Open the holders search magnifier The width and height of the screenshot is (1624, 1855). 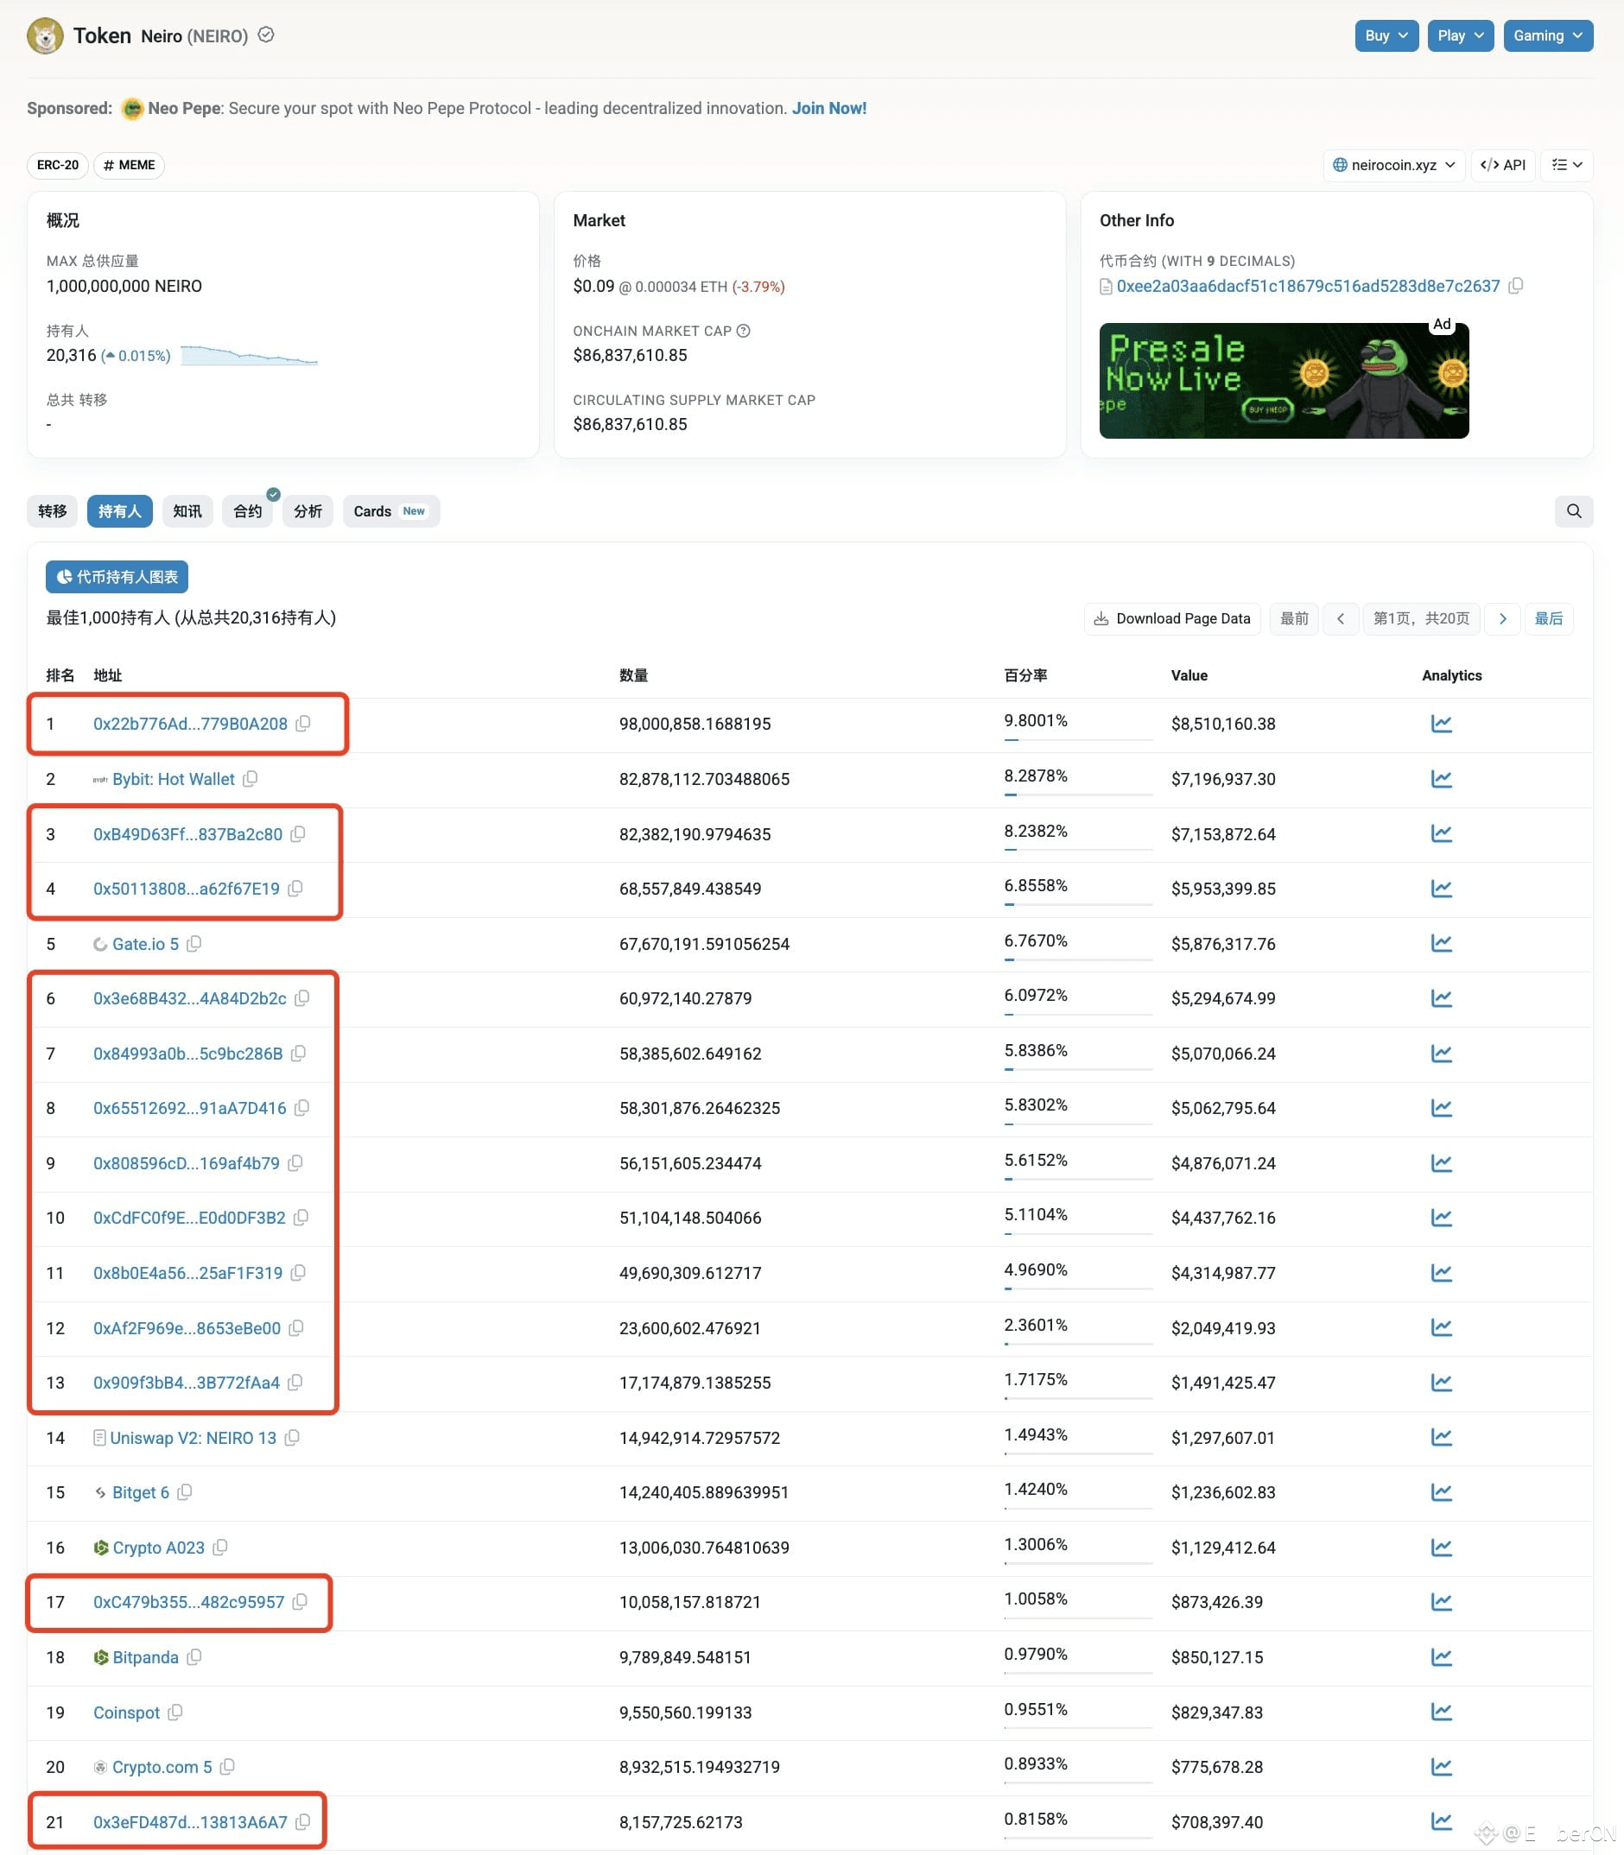(x=1573, y=511)
